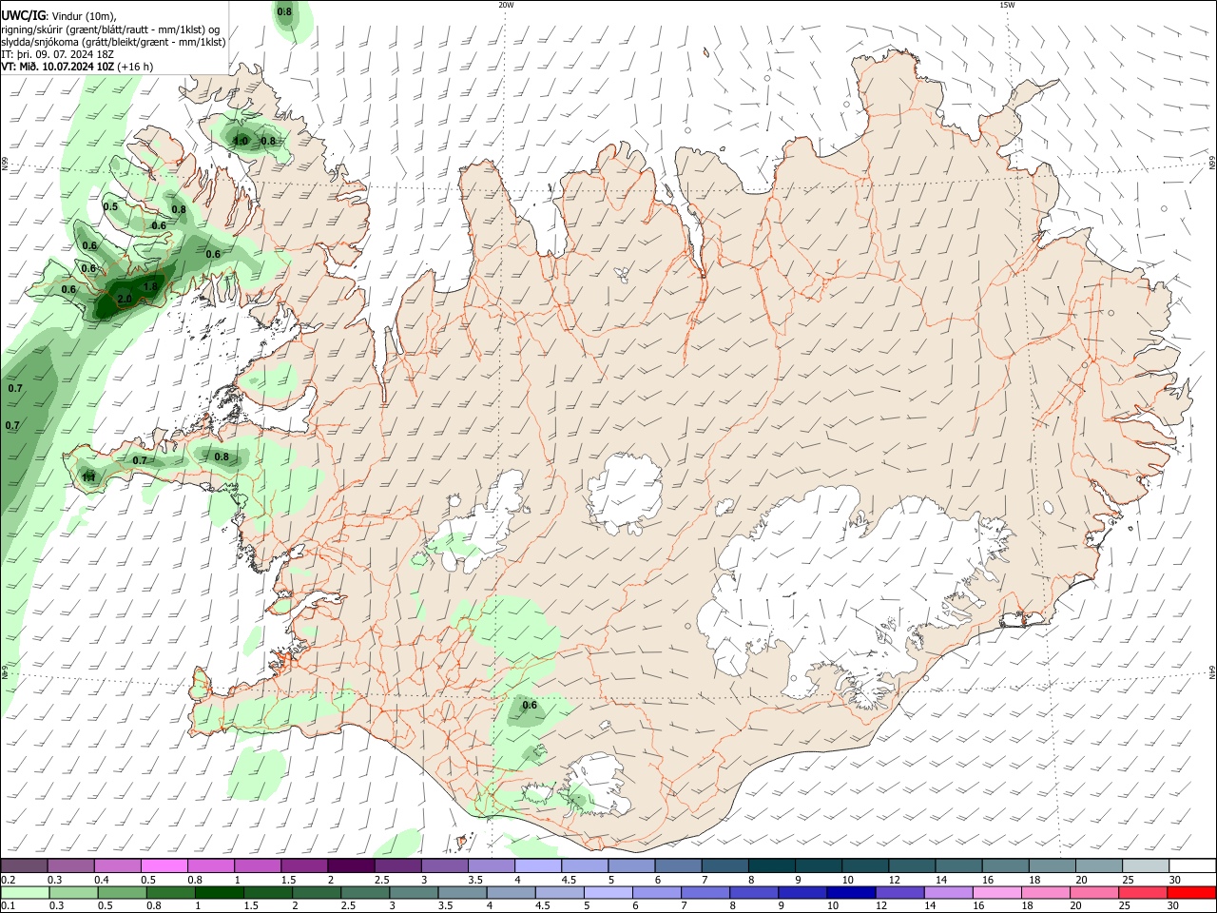The image size is (1217, 913).
Task: Click the 0.5 precipitation value in the Westfjords
Action: click(110, 206)
